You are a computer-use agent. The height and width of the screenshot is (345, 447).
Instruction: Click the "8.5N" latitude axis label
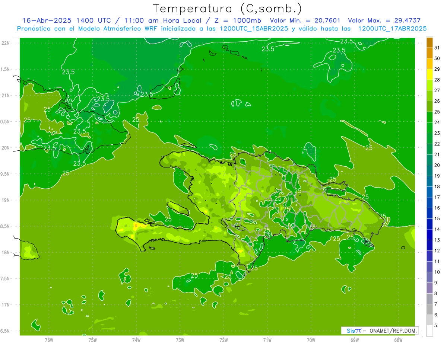click(5, 226)
